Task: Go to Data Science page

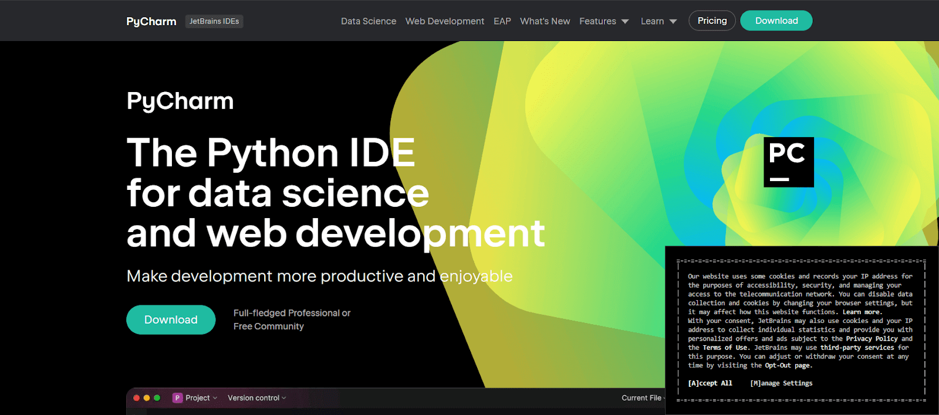Action: pyautogui.click(x=369, y=21)
